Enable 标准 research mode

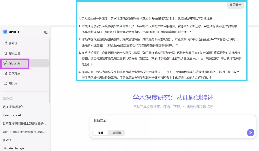click(x=101, y=133)
